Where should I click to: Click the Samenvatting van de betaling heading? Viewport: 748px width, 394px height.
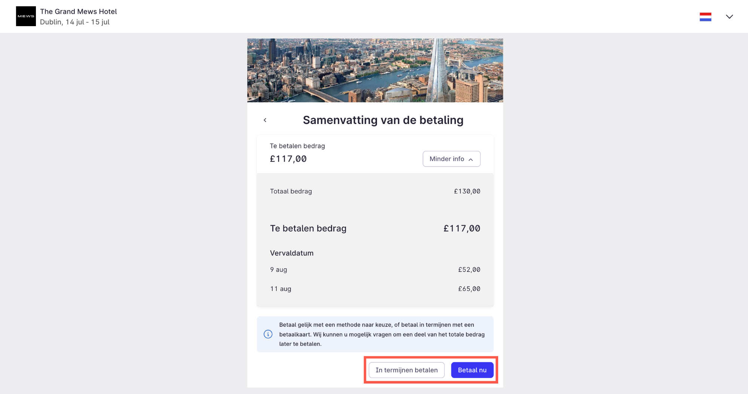(383, 120)
